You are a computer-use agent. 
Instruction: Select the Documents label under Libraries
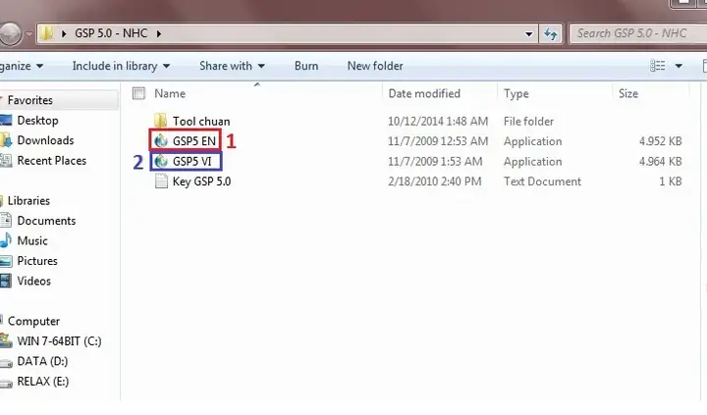[46, 221]
